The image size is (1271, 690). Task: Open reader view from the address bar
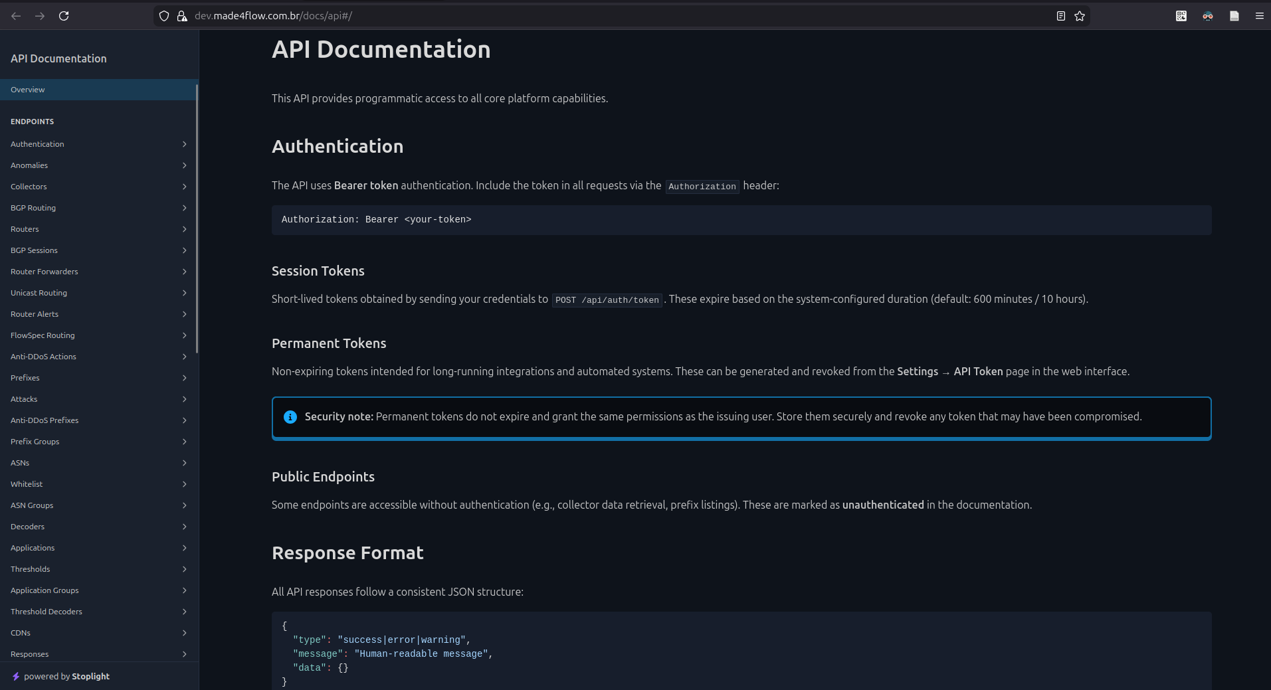1060,16
